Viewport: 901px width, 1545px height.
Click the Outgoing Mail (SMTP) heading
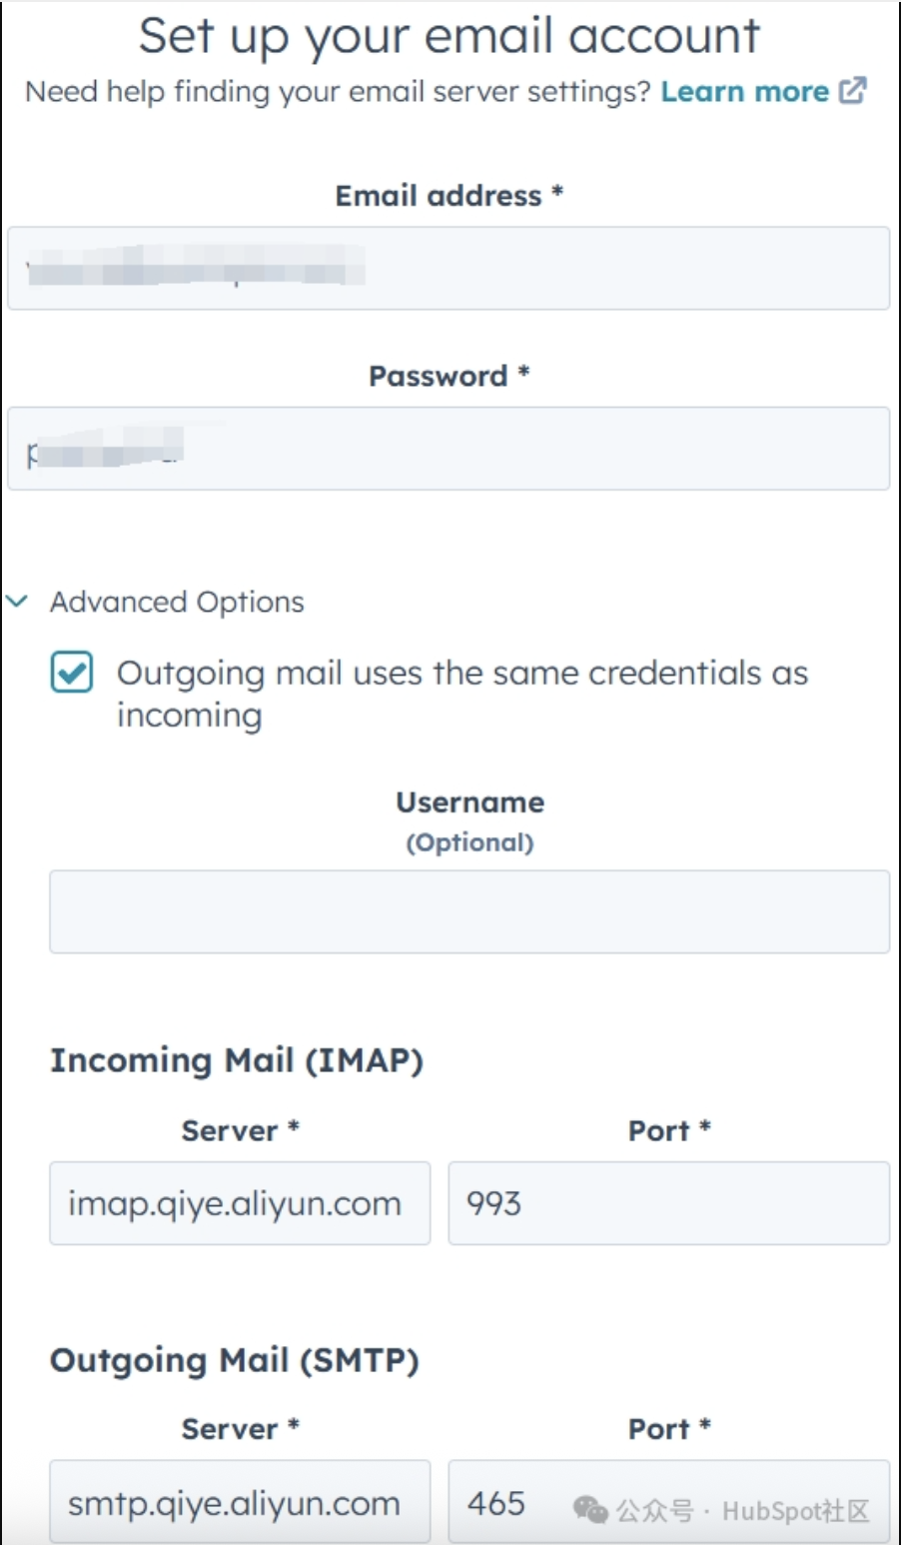235,1360
